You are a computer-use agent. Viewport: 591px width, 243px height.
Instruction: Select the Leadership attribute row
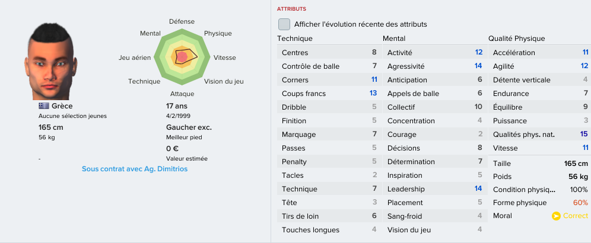click(435, 188)
